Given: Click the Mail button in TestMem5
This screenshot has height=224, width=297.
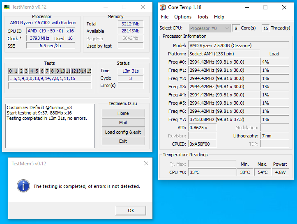Looking at the screenshot, I should 123,123.
